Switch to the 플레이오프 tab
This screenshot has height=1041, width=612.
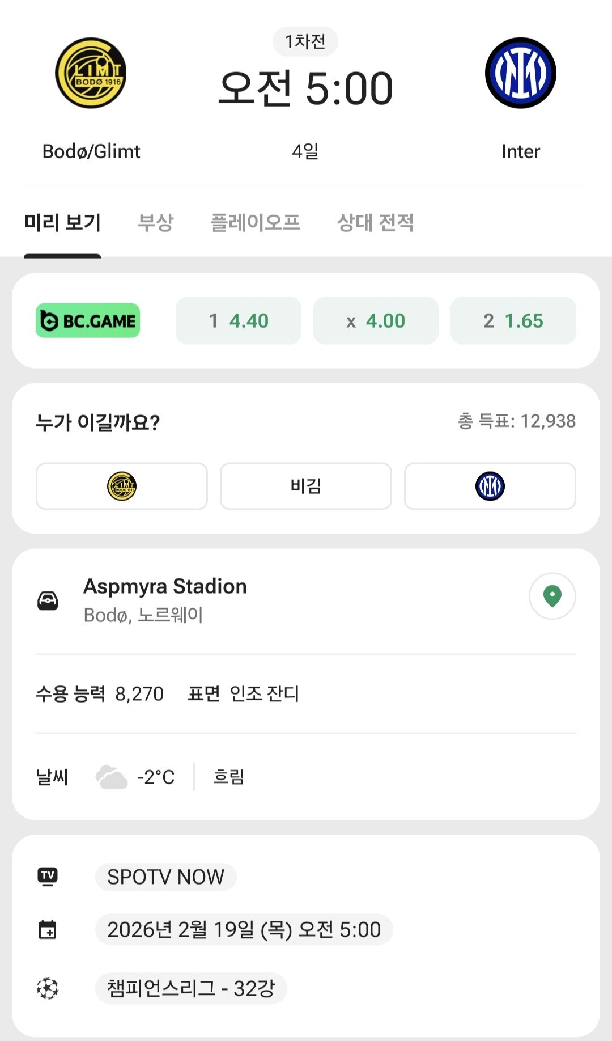pyautogui.click(x=255, y=223)
